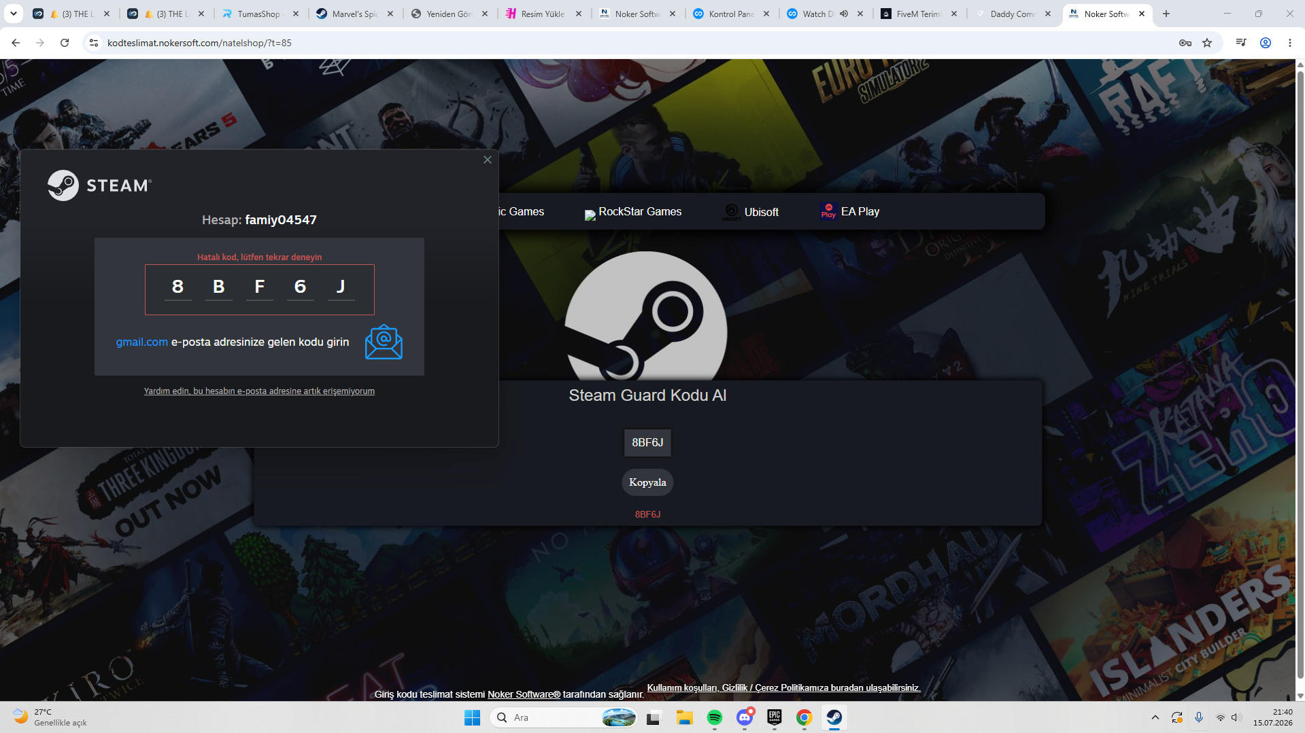
Task: Mute the Watch tab audio icon
Action: click(x=844, y=14)
